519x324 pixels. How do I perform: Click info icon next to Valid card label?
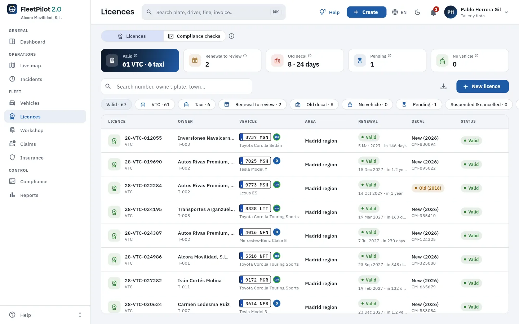point(136,56)
